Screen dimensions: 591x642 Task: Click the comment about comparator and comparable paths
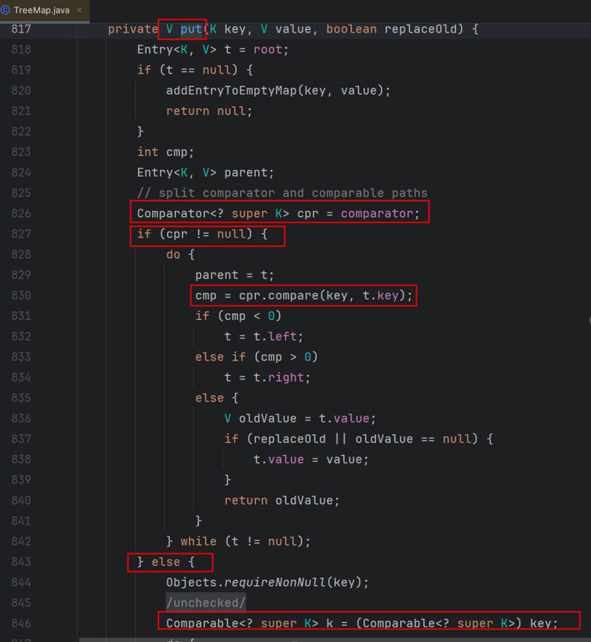pyautogui.click(x=282, y=193)
